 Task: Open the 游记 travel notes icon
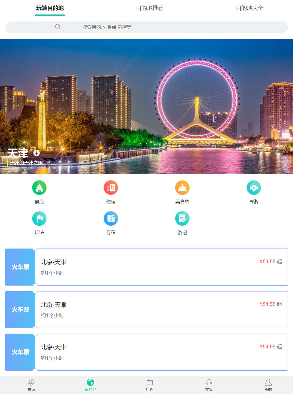[x=182, y=218]
